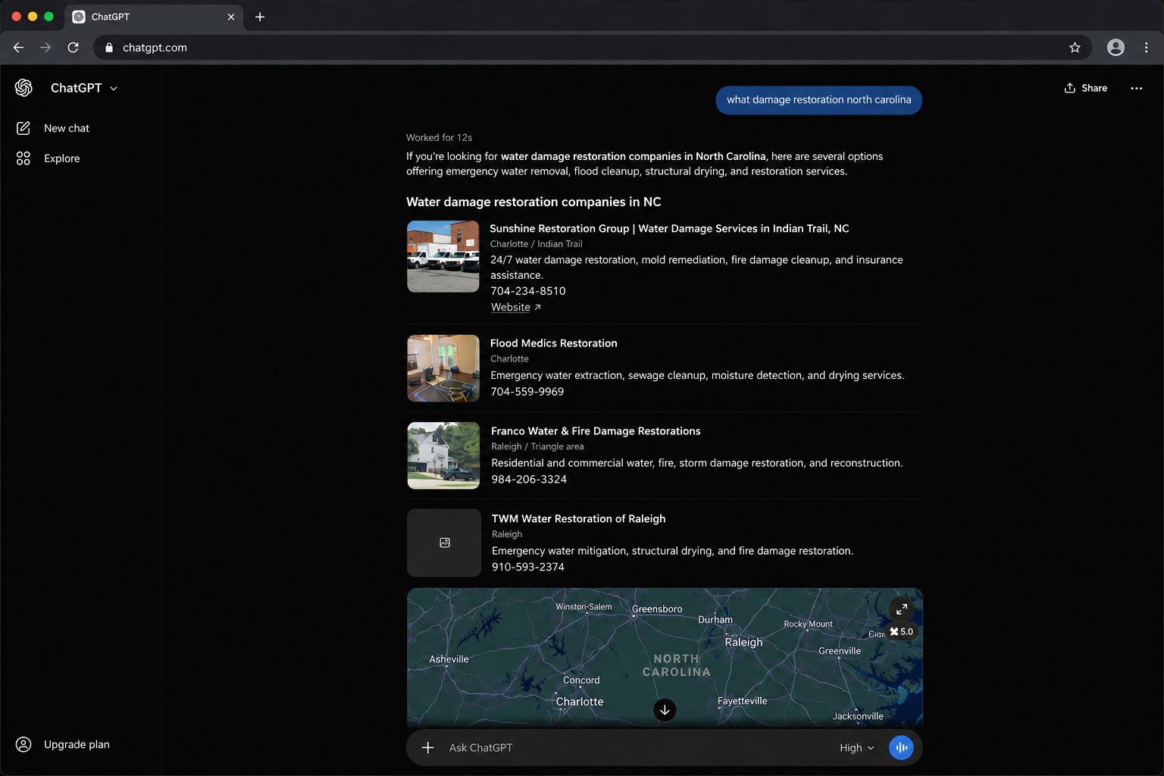
Task: Open the Explore section
Action: coord(48,158)
